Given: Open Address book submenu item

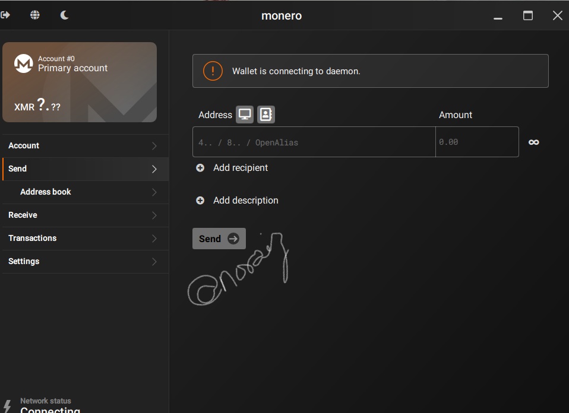Looking at the screenshot, I should click(x=86, y=192).
